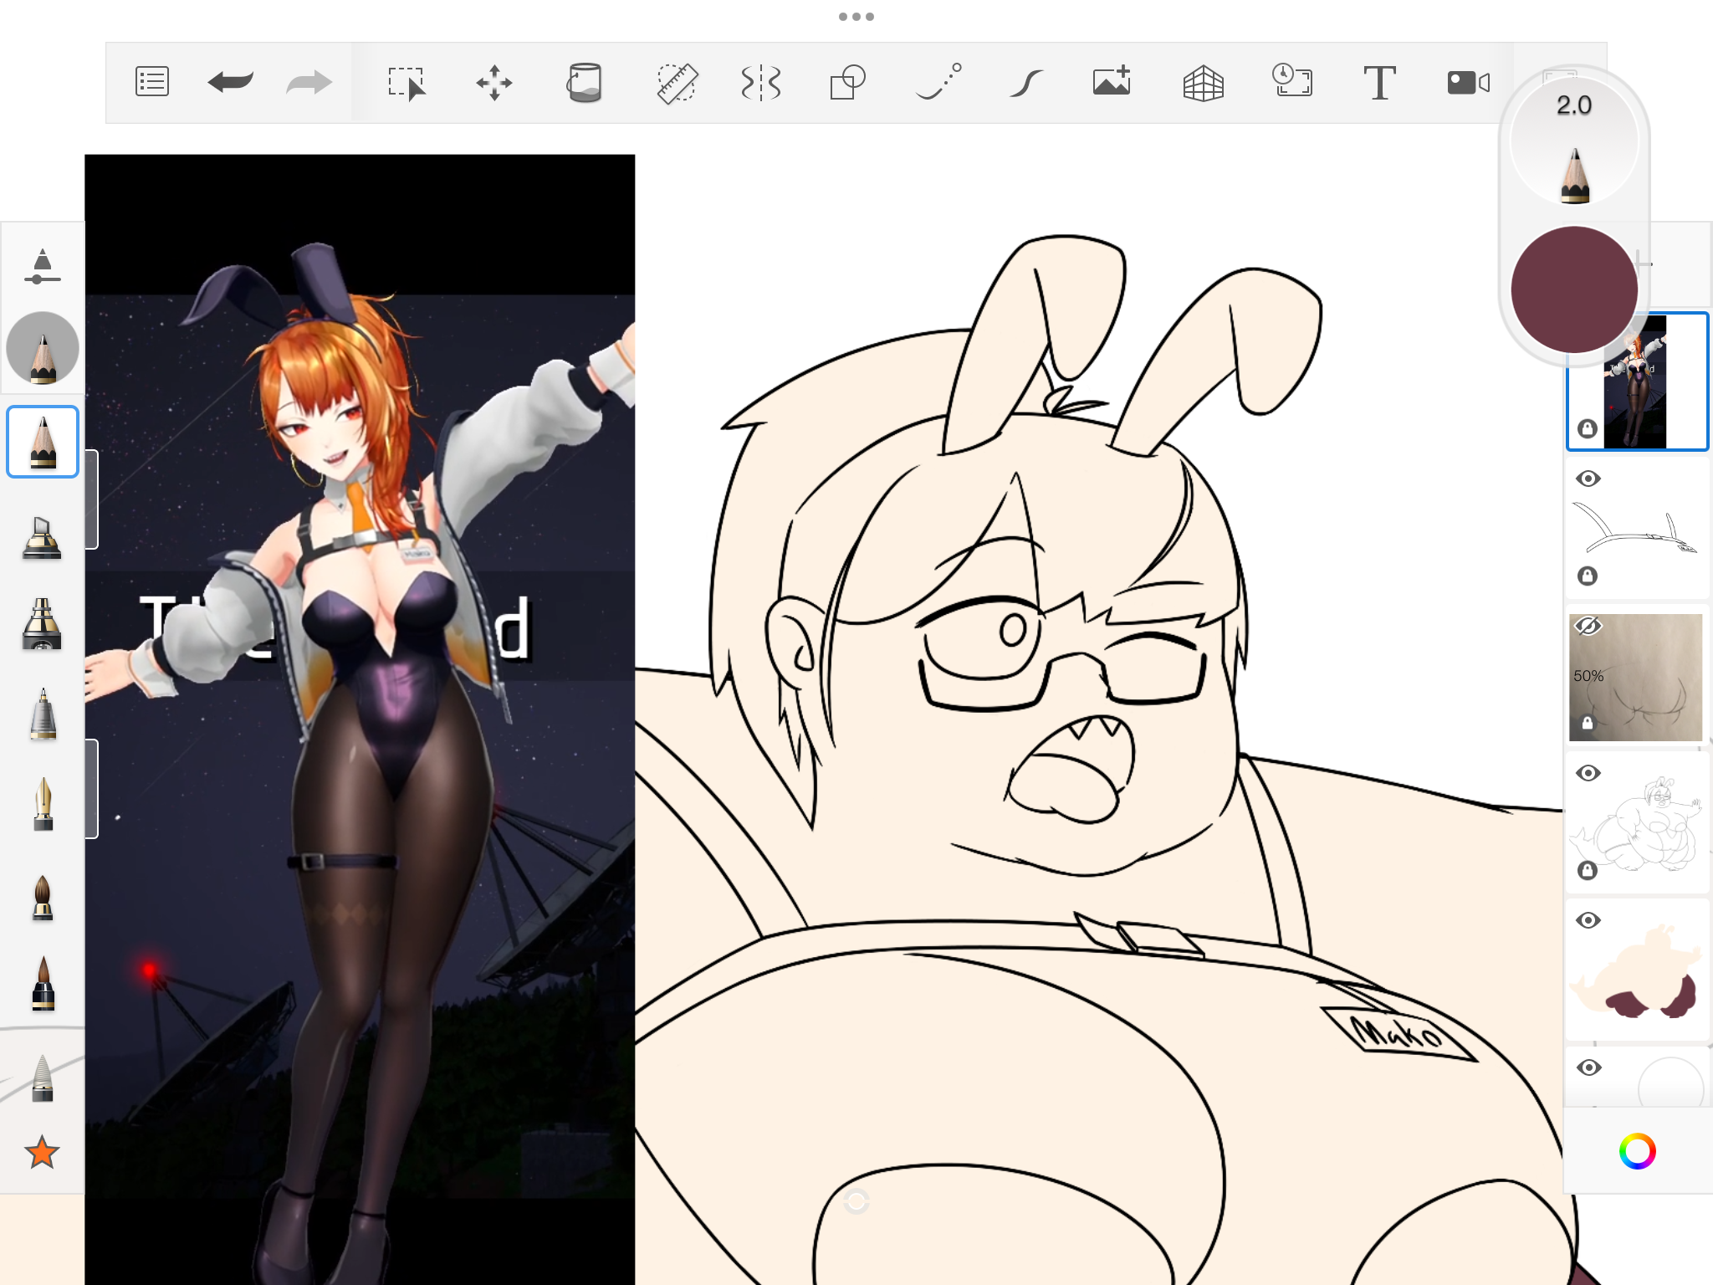The height and width of the screenshot is (1285, 1713).
Task: Choose the Flood Fill bucket tool
Action: (x=584, y=82)
